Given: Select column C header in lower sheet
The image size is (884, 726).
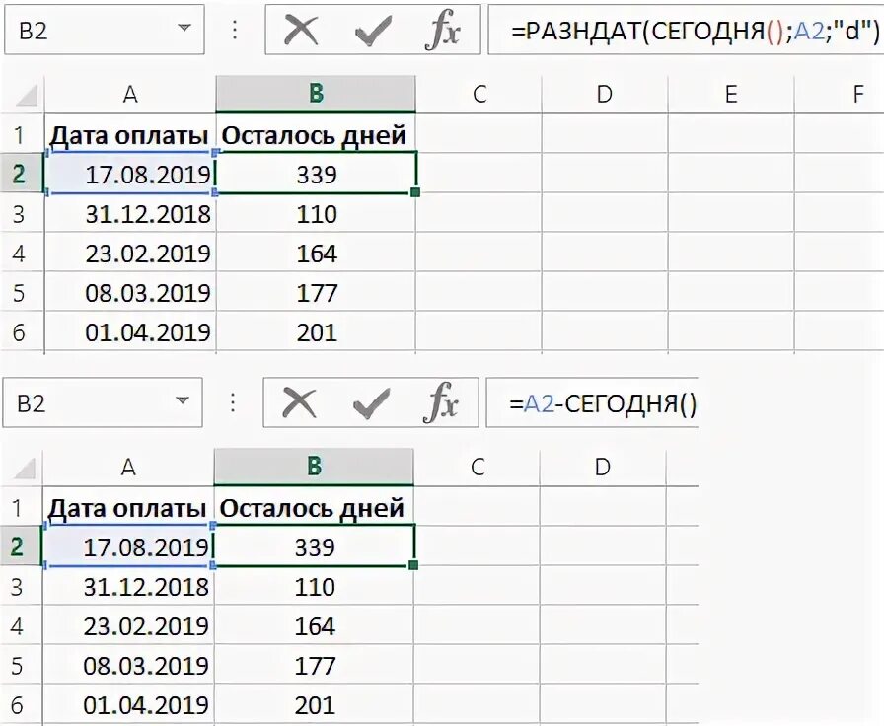Looking at the screenshot, I should click(x=477, y=467).
